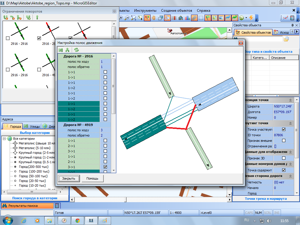Collapse the 'Все категории' tree node

pyautogui.click(x=4, y=139)
